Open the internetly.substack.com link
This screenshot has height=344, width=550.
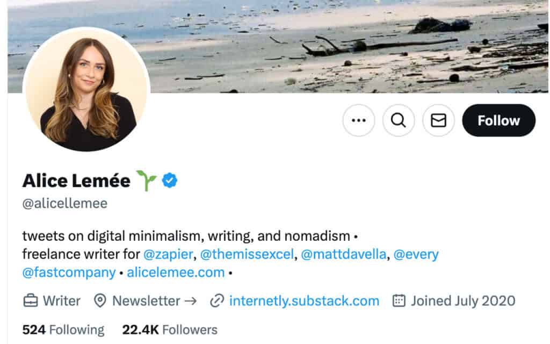[x=303, y=301]
